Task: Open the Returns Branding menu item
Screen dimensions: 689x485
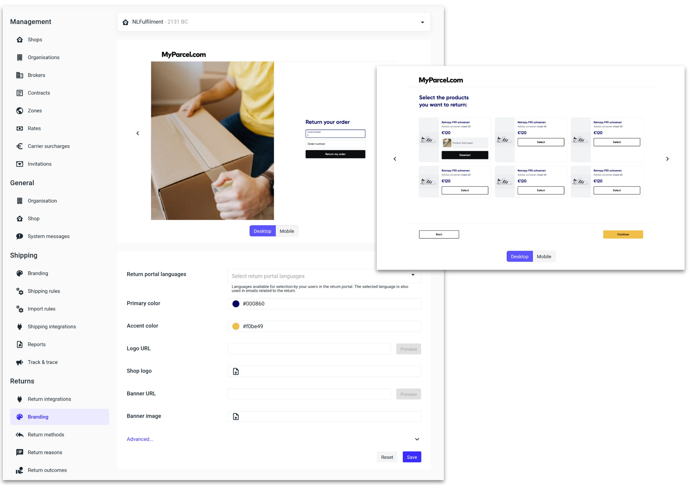Action: 60,417
